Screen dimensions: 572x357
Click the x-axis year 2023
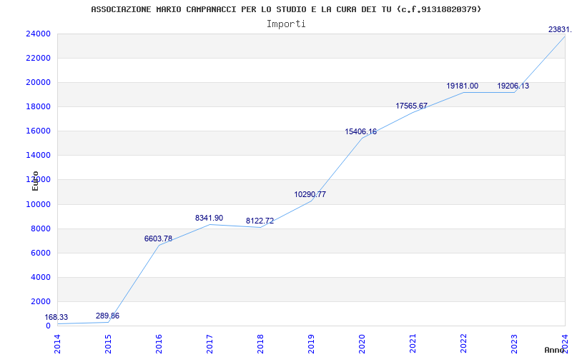pos(513,344)
